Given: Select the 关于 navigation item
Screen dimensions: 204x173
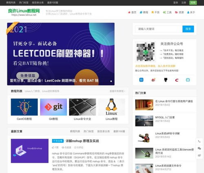Looking at the screenshot, I should tap(191, 12).
